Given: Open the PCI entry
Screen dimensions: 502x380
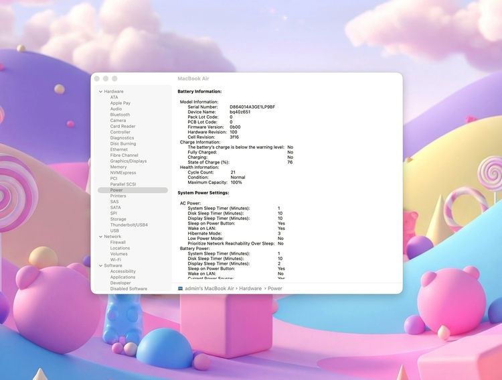Looking at the screenshot, I should point(114,178).
